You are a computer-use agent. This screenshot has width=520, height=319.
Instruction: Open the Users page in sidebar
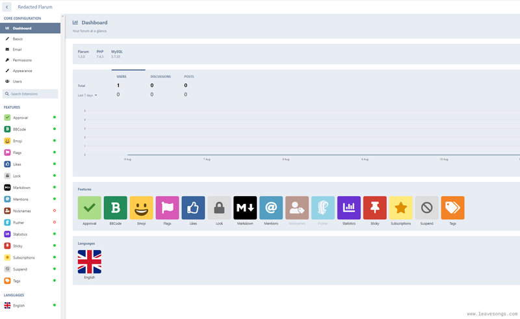click(x=18, y=81)
